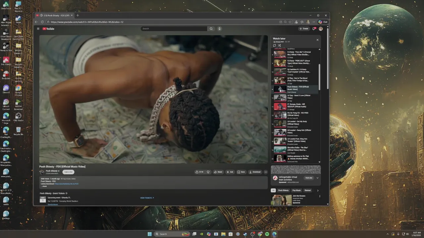Open the YouTube hamburger guide menu
The height and width of the screenshot is (238, 424).
38,29
